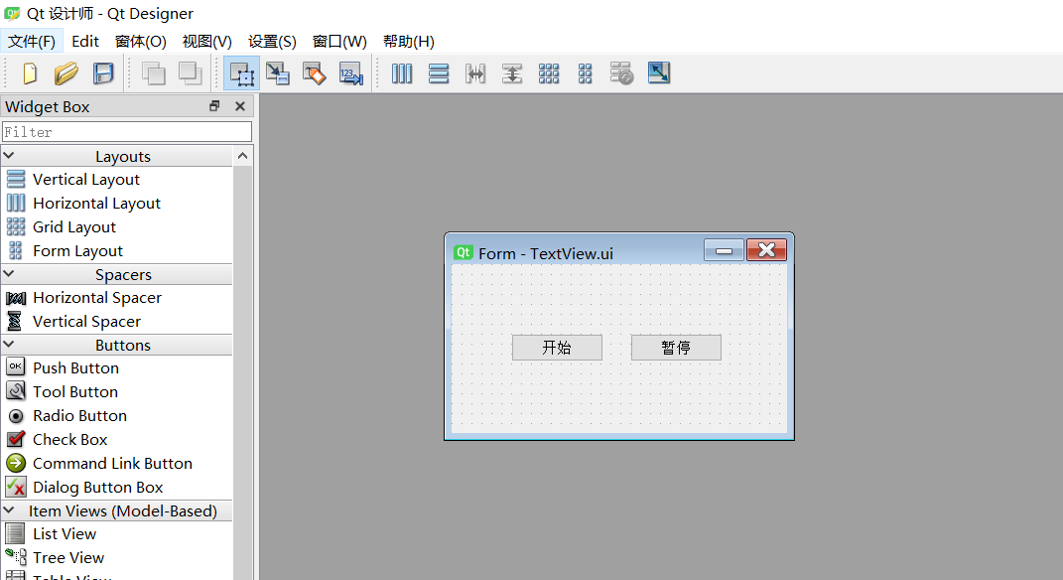Viewport: 1063px width, 580px height.
Task: Select the Edit Widgets mode icon
Action: click(240, 72)
